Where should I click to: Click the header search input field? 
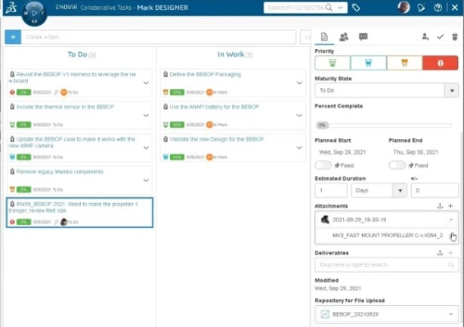(295, 8)
